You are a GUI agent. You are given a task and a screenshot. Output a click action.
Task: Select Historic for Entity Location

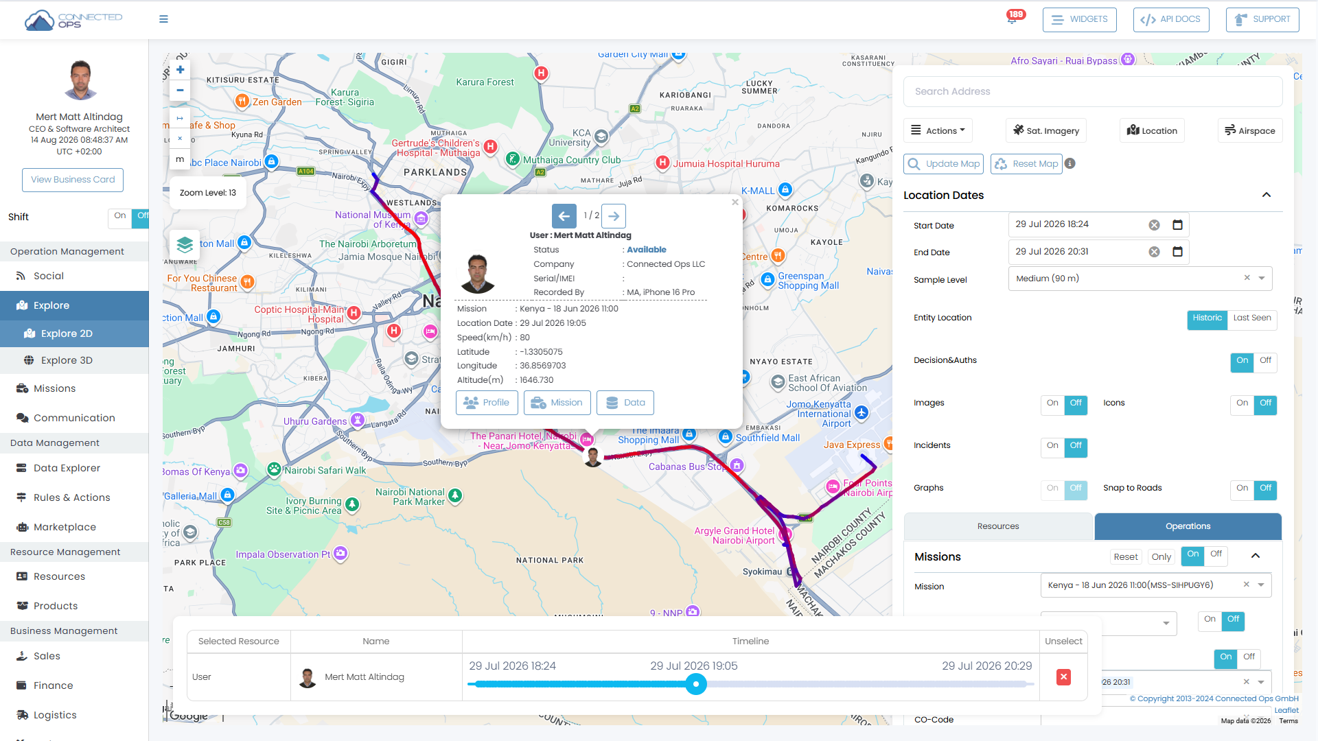1207,319
